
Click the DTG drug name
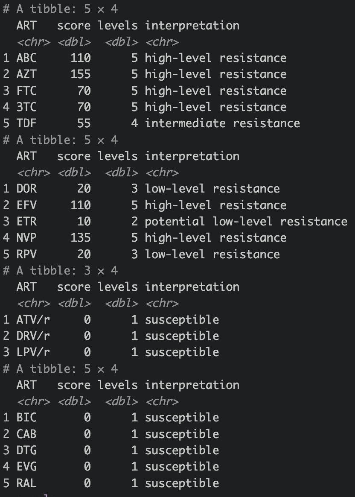point(26,450)
